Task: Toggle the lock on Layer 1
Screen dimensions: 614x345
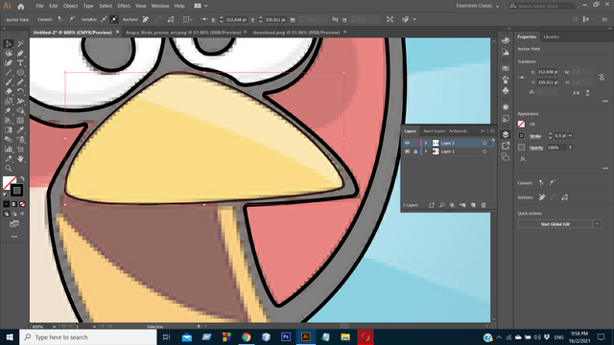Action: tap(415, 151)
